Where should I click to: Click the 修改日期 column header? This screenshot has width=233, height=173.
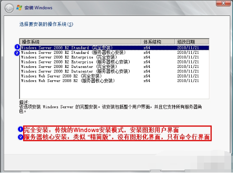click(192, 42)
